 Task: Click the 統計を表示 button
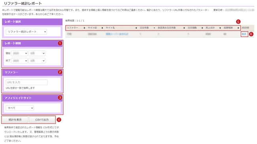point(15,120)
